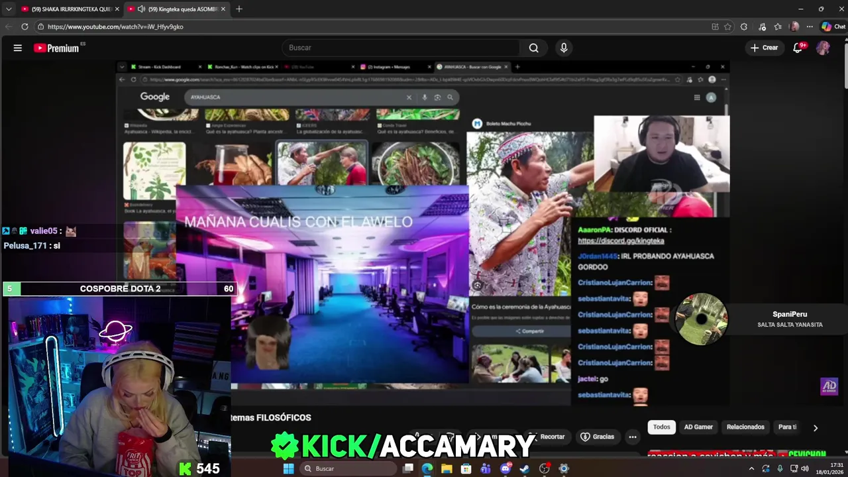Viewport: 848px width, 477px height.
Task: Click the YouTube search magnifier button
Action: point(533,48)
